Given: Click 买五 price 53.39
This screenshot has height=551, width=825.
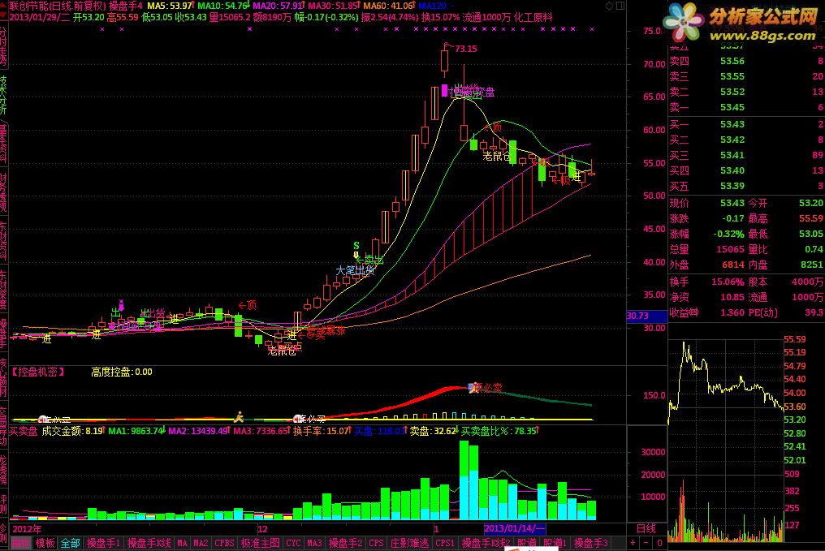Looking at the screenshot, I should click(732, 186).
